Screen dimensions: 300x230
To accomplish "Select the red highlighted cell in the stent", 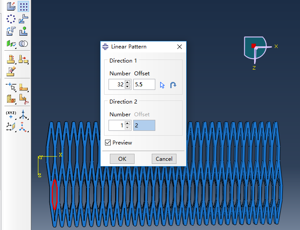I will pos(55,194).
